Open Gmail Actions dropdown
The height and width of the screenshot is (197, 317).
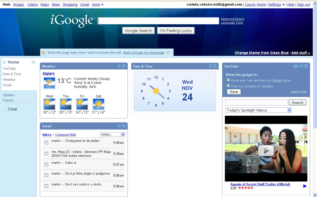pos(112,134)
